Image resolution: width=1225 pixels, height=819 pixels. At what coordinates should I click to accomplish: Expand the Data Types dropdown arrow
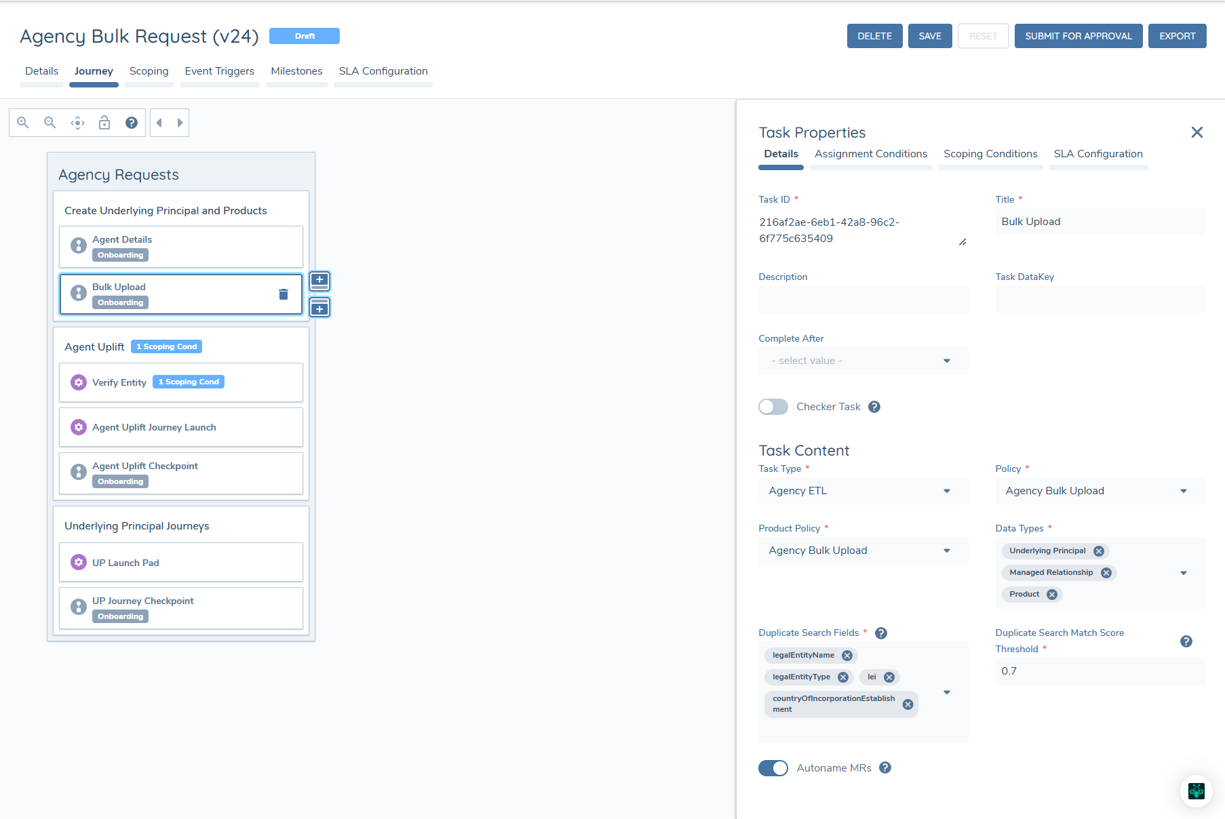coord(1184,573)
